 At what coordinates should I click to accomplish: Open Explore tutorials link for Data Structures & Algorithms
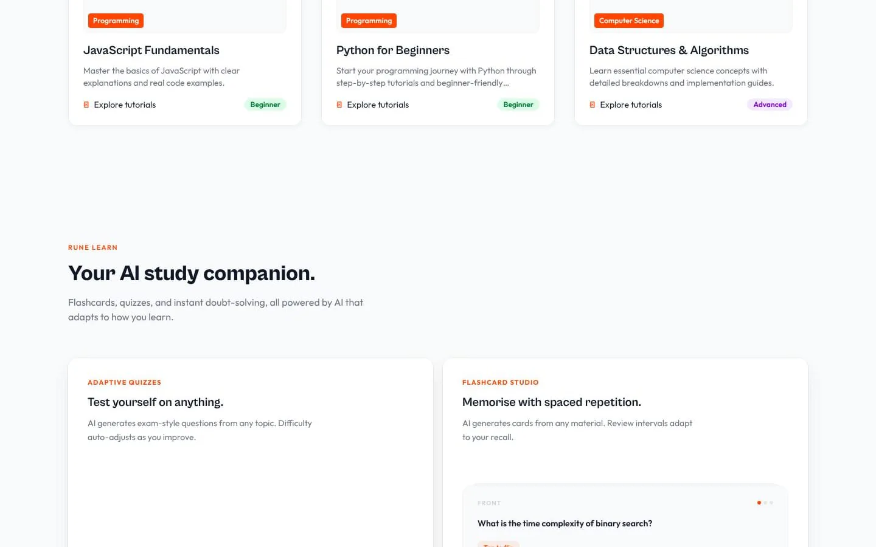pos(631,105)
